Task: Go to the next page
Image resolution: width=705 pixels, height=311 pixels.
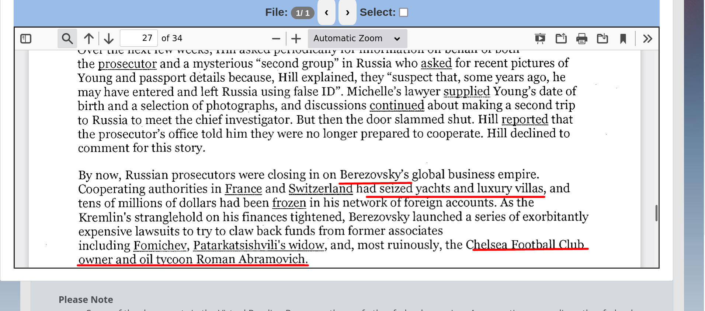Action: coord(109,38)
